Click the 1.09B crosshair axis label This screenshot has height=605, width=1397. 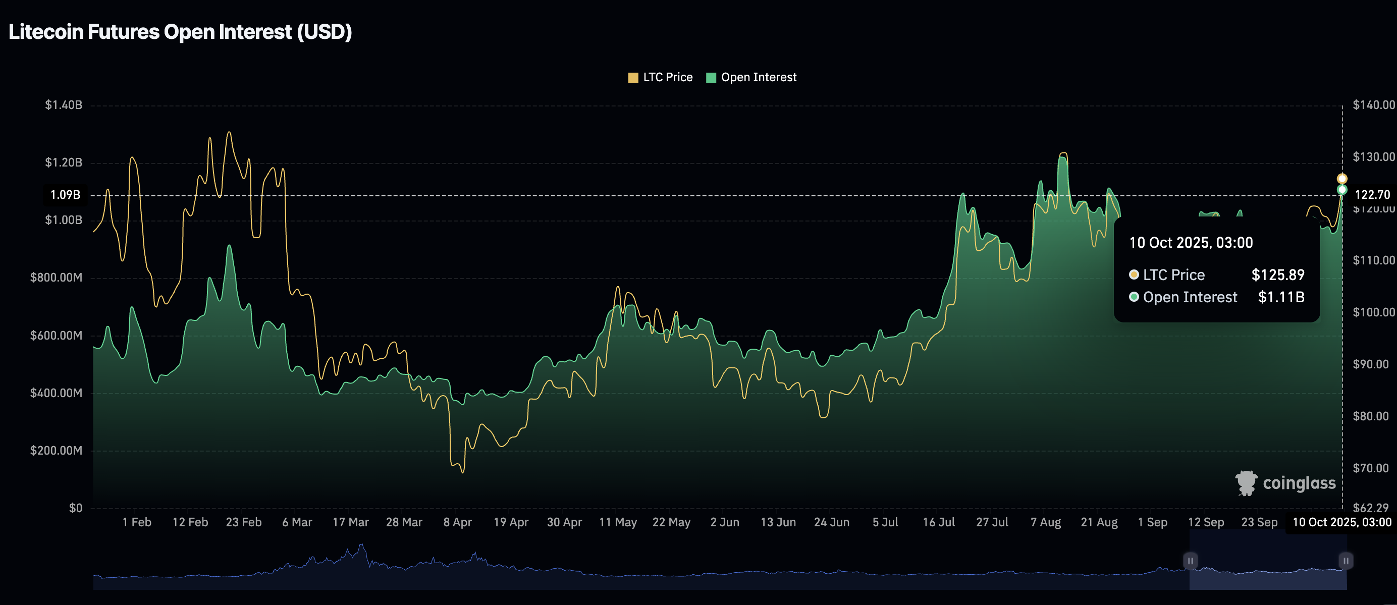click(x=65, y=195)
